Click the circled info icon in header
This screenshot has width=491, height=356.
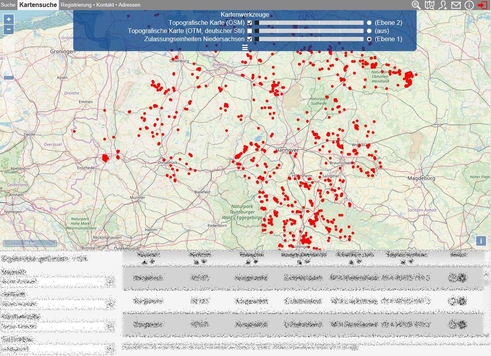469,5
